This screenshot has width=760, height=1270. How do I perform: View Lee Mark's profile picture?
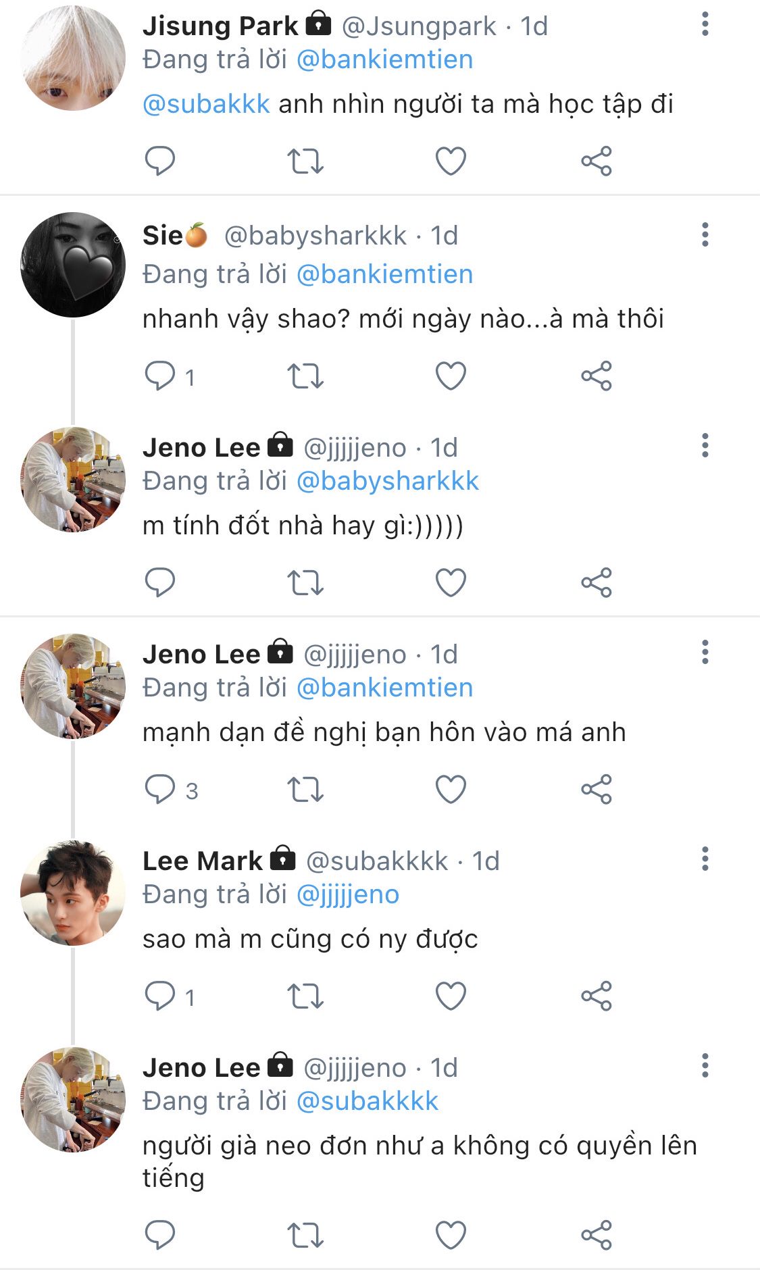pos(73,892)
